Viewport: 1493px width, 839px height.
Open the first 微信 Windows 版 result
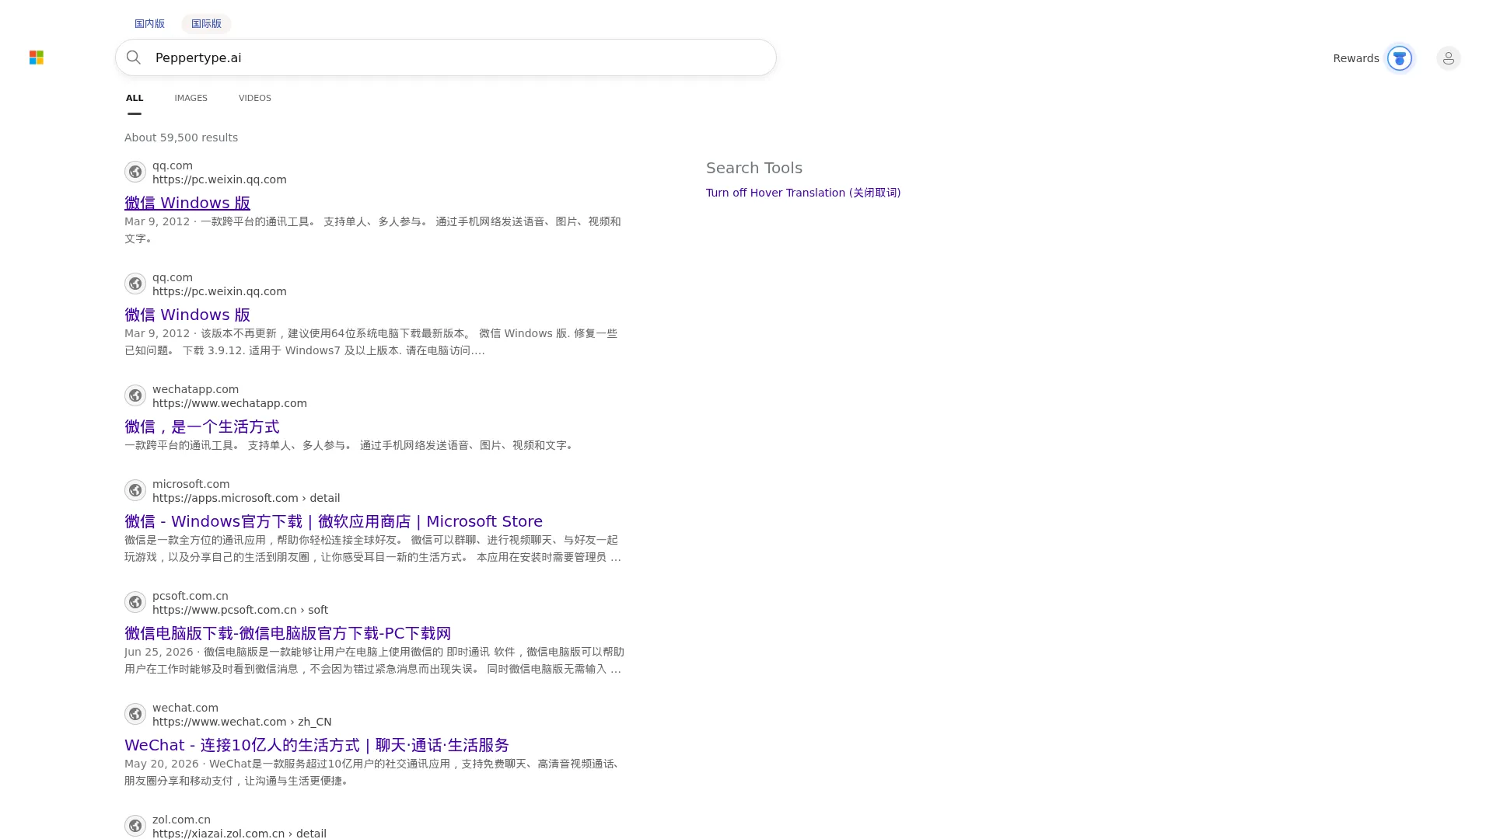coord(187,203)
